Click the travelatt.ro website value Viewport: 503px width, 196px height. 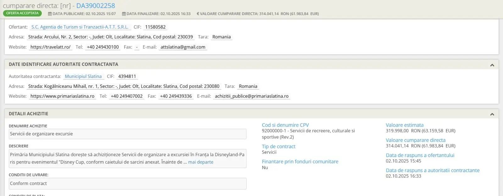50,47
